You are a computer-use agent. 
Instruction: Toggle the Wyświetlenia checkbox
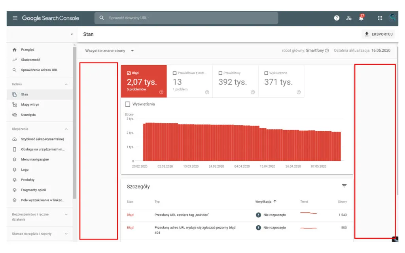[128, 104]
